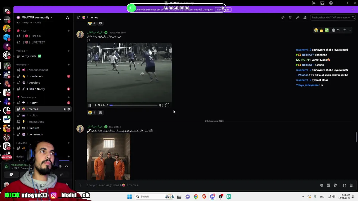This screenshot has height=201, width=358.
Task: Open the GIF picker in message bar
Action: point(328,185)
